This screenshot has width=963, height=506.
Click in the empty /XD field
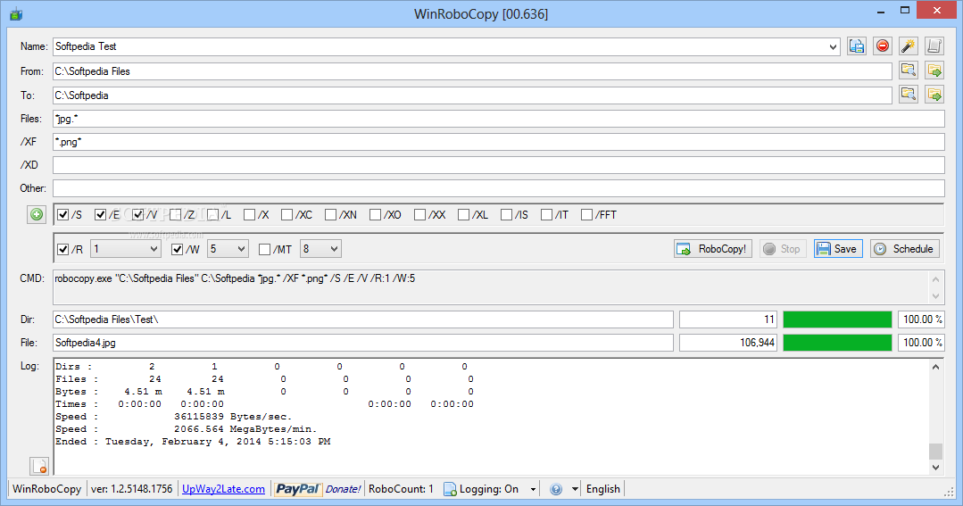pyautogui.click(x=499, y=165)
